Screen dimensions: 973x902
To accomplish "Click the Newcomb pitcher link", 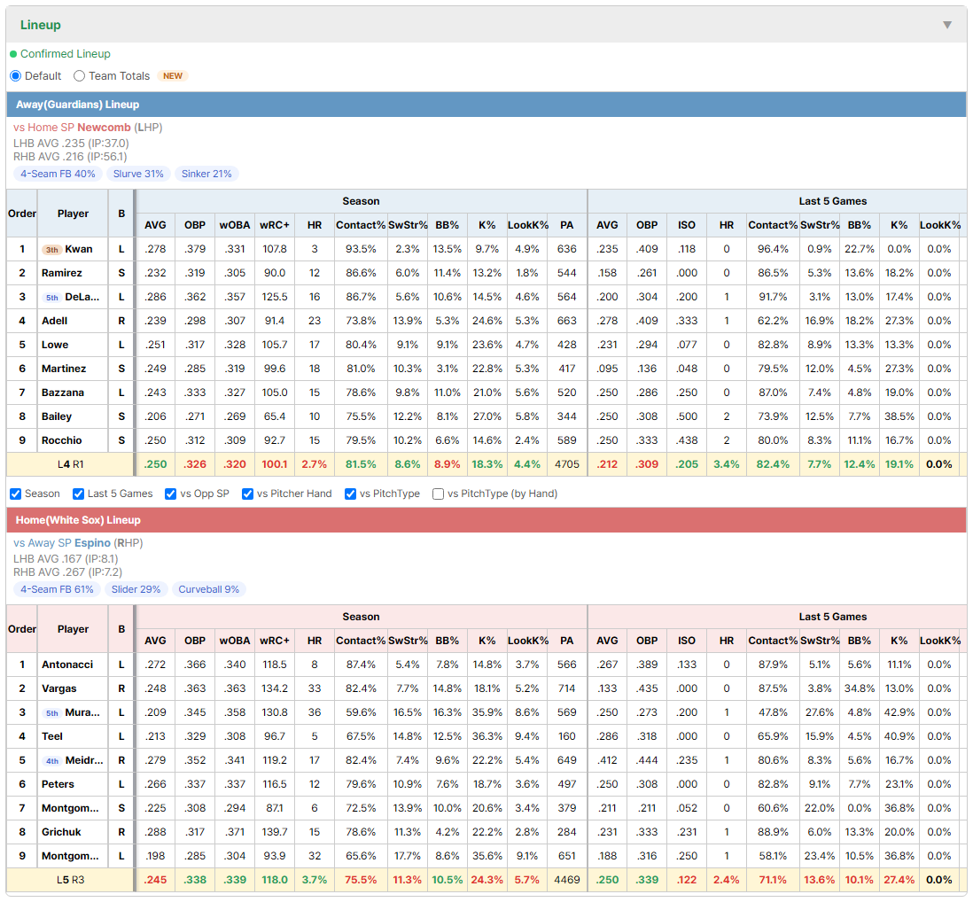I will tap(104, 128).
